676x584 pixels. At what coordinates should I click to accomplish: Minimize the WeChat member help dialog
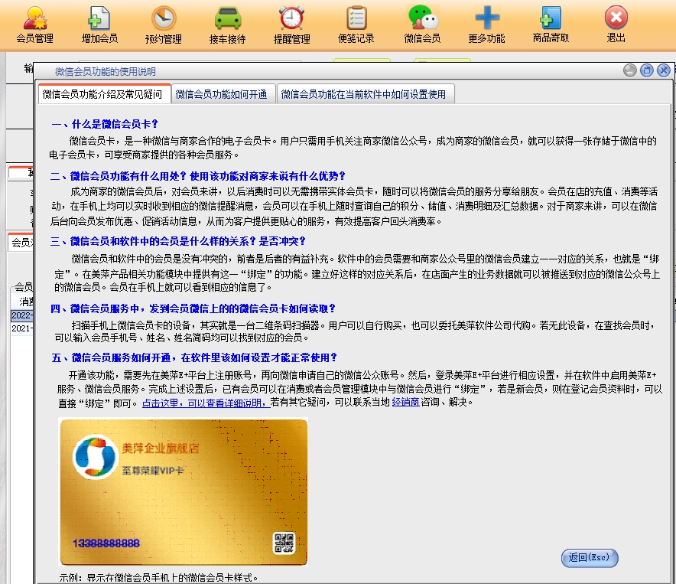[x=630, y=70]
